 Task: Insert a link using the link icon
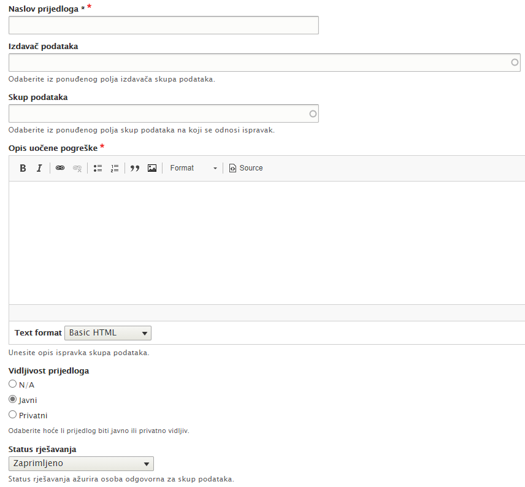60,168
